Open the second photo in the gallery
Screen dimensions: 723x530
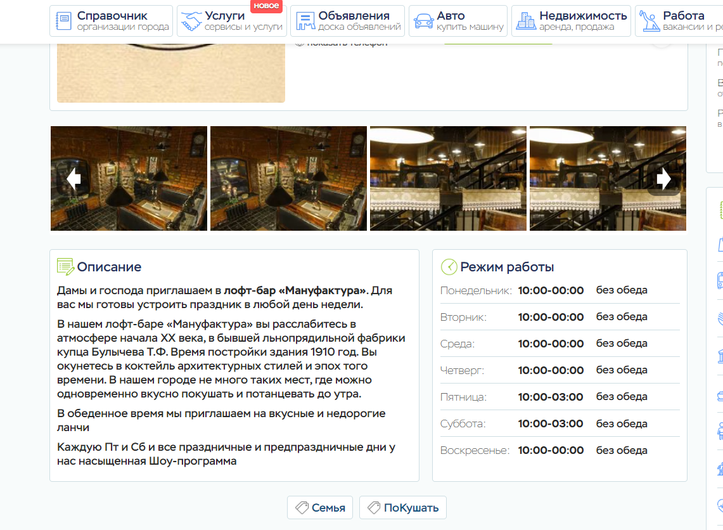click(x=288, y=178)
